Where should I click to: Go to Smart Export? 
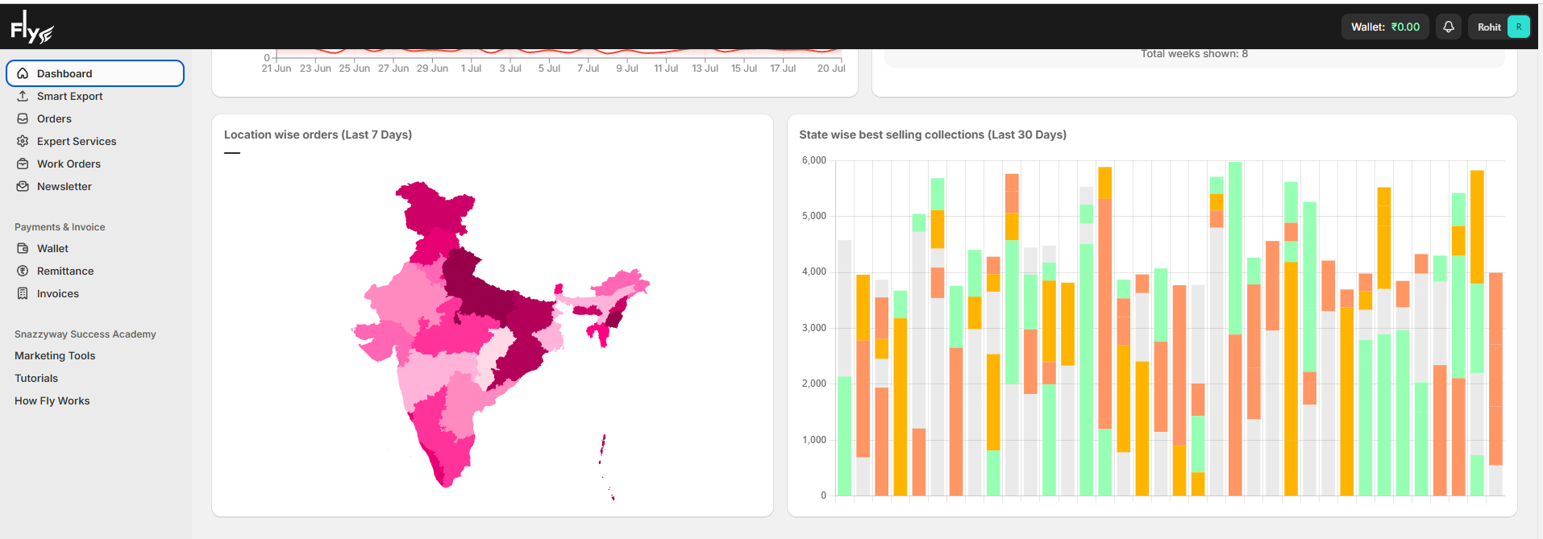pyautogui.click(x=69, y=96)
